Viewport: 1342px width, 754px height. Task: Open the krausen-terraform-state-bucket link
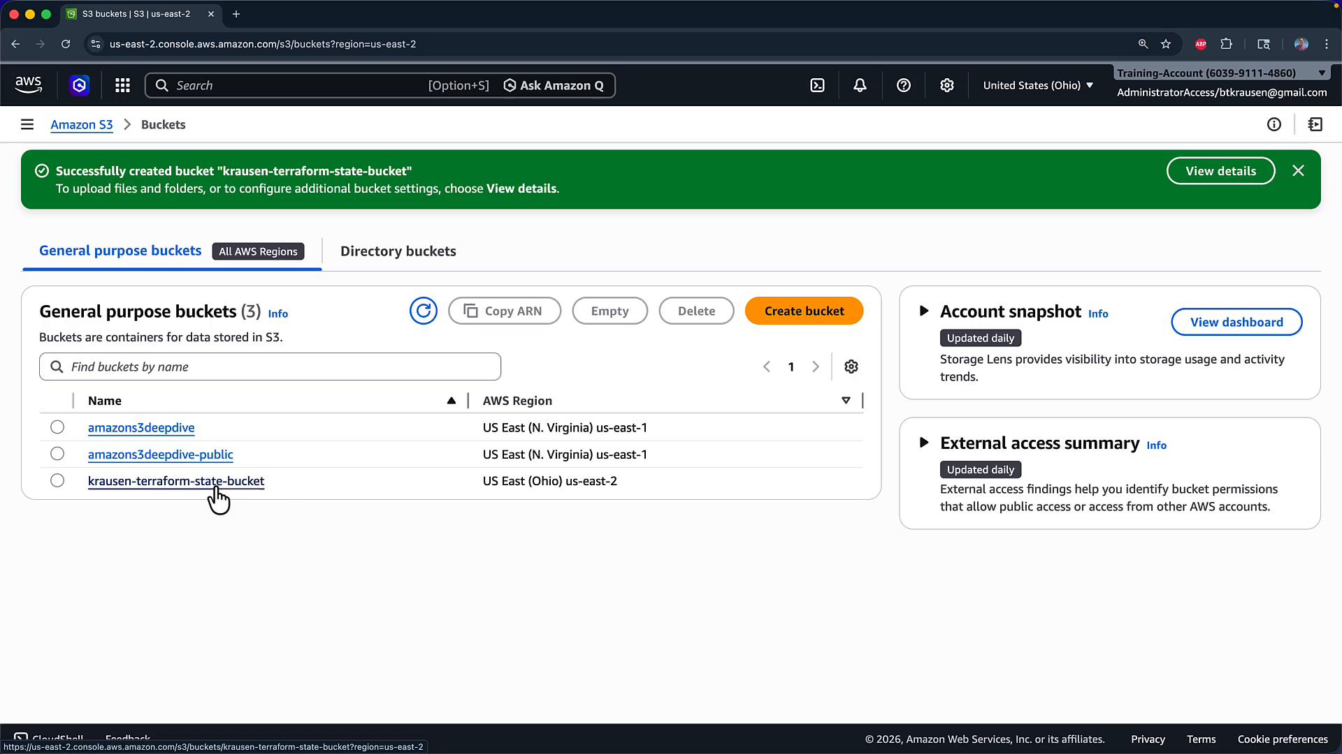tap(176, 481)
